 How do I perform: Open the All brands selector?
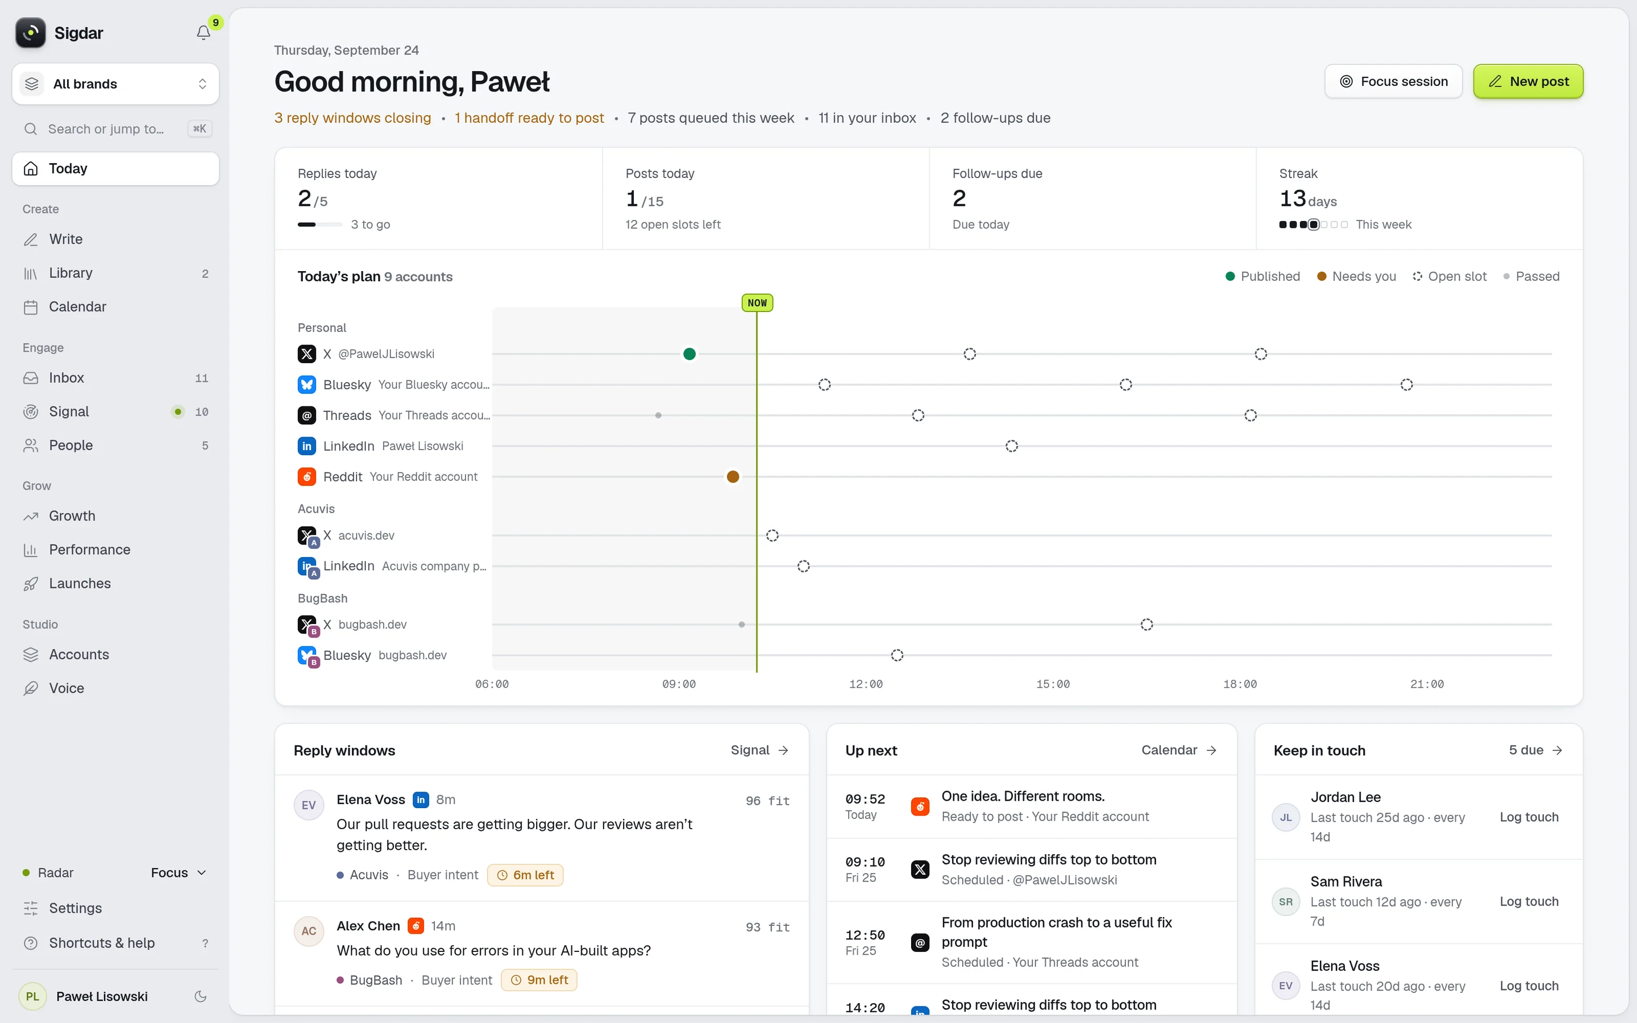click(116, 84)
